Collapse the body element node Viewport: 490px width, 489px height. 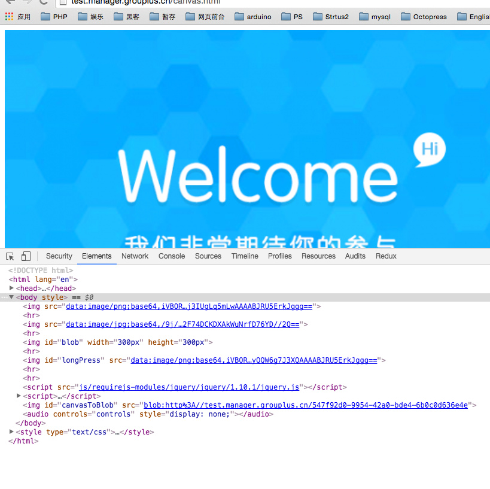11,297
